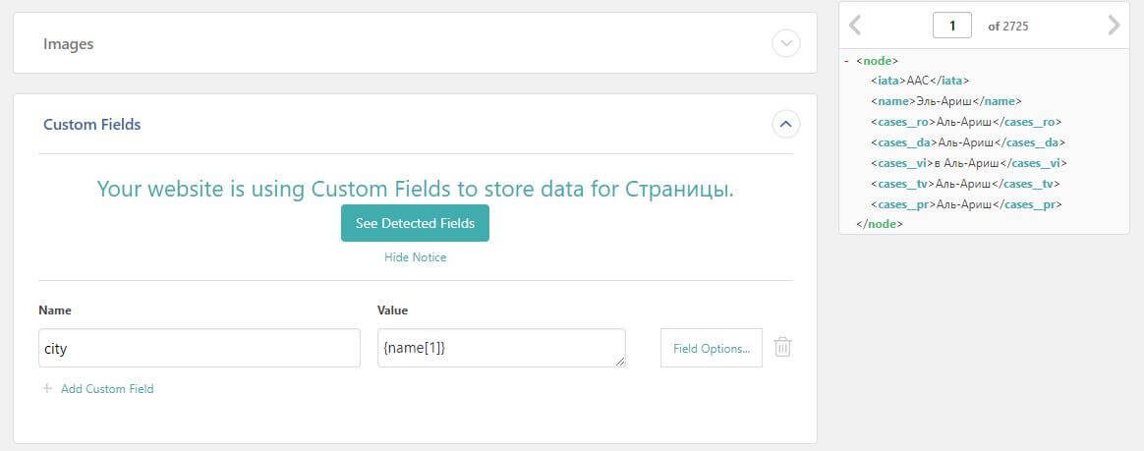The width and height of the screenshot is (1144, 451).
Task: Expand the Images section chevron
Action: click(785, 44)
